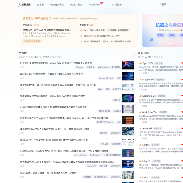Click the AI for Science tag
Viewport: 183px width, 183px height.
coord(81,155)
